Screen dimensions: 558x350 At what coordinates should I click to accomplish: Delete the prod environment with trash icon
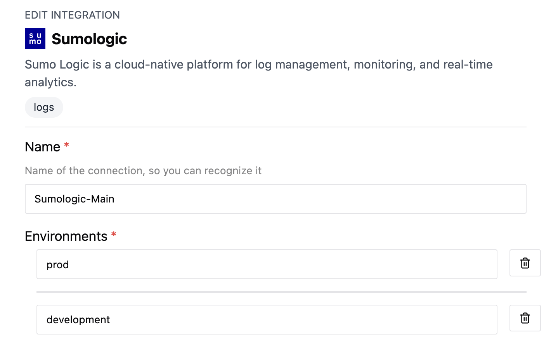coord(525,263)
